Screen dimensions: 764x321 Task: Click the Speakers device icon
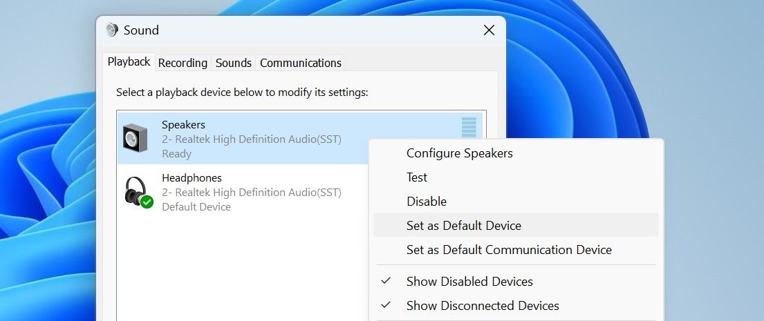(135, 137)
